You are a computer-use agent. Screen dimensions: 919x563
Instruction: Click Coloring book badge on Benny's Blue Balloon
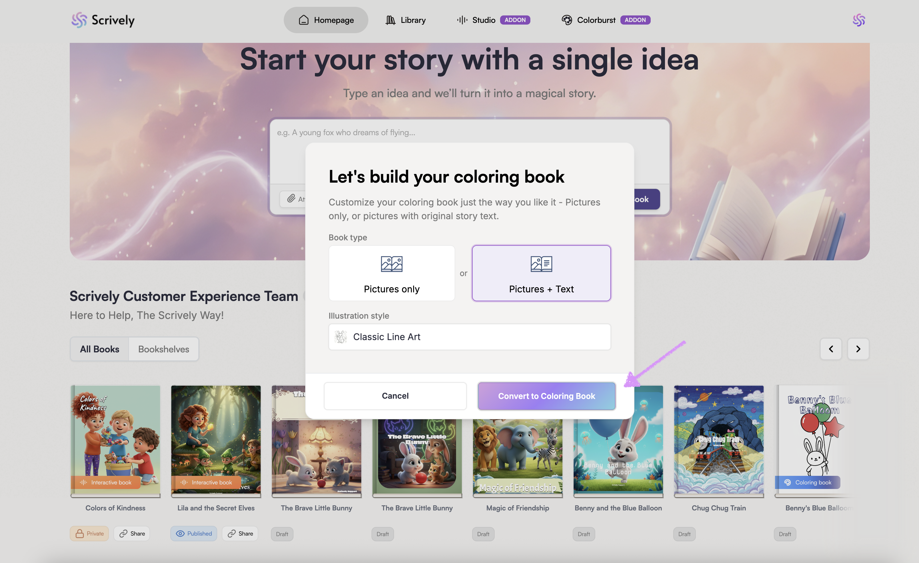(x=808, y=482)
